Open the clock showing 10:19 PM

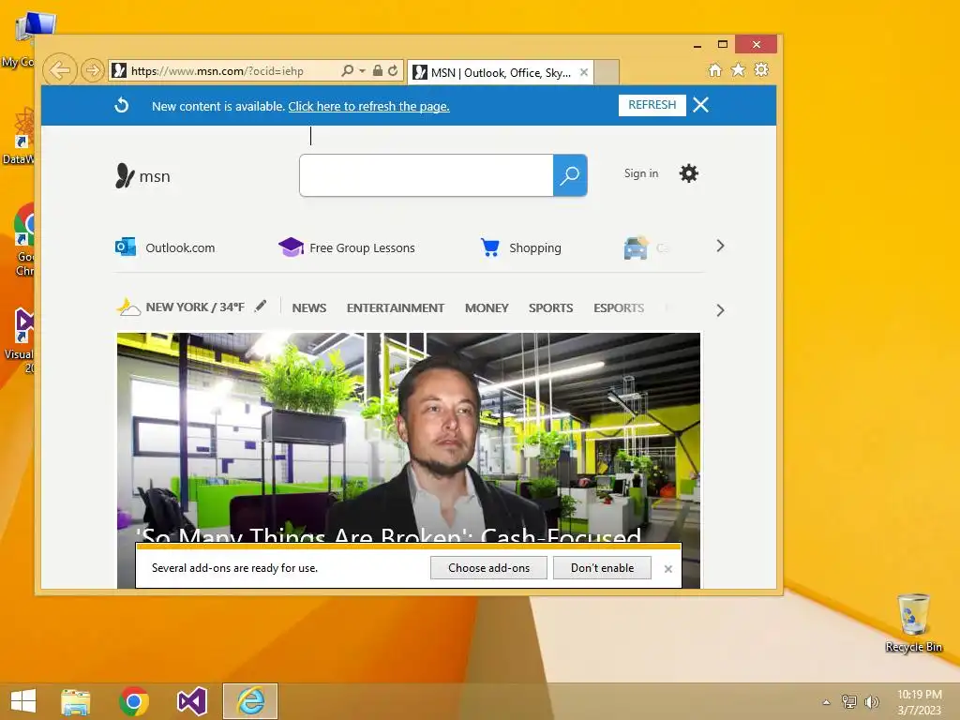click(x=920, y=701)
